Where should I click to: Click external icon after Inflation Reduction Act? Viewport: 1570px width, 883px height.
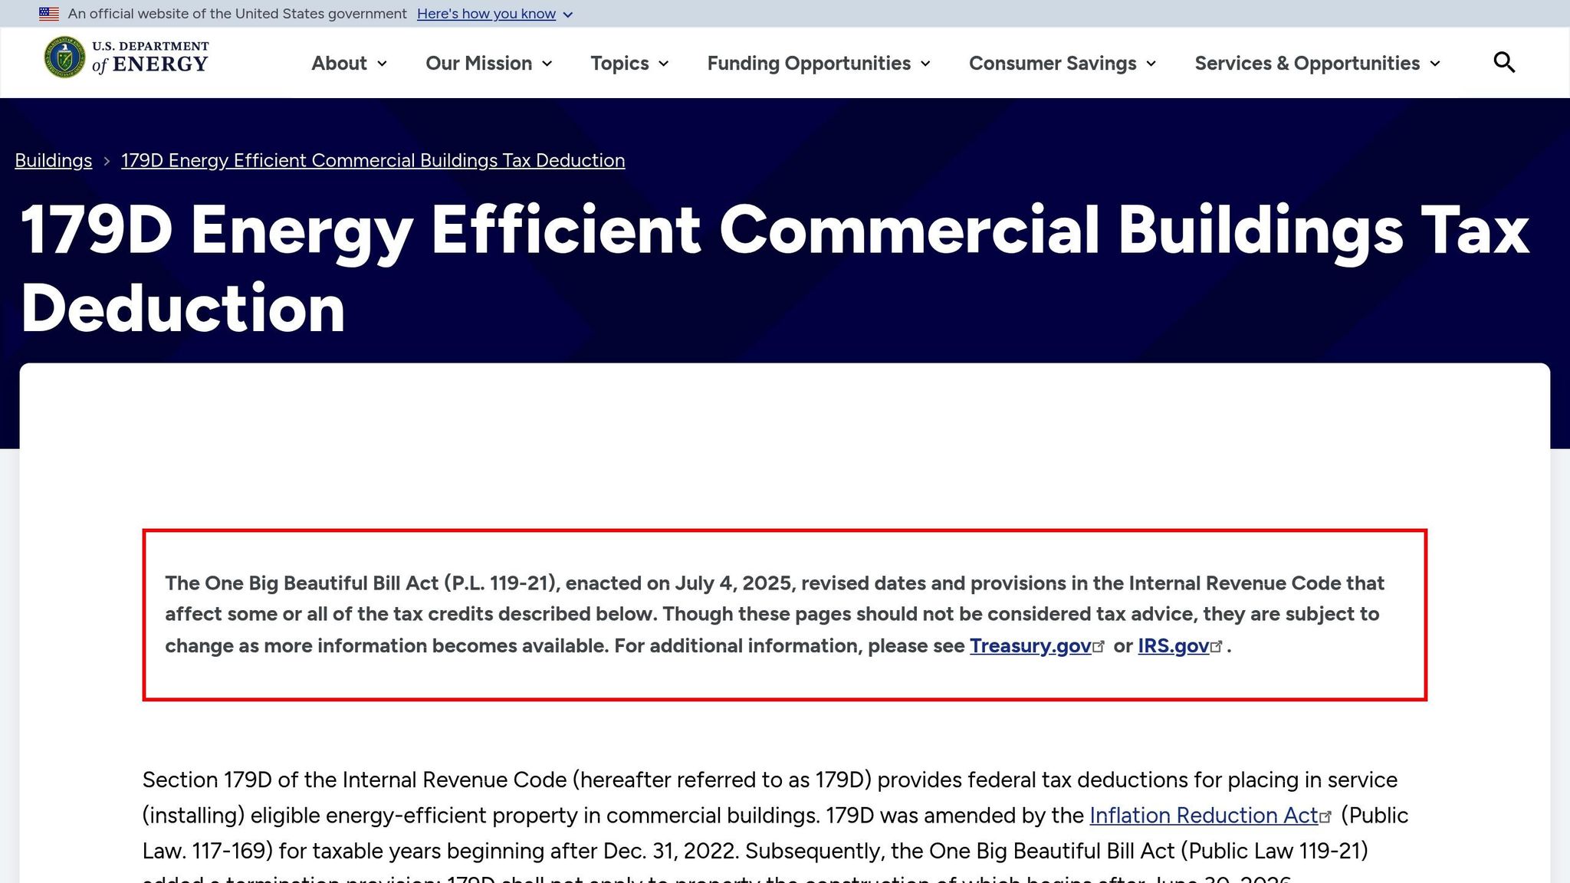tap(1325, 817)
